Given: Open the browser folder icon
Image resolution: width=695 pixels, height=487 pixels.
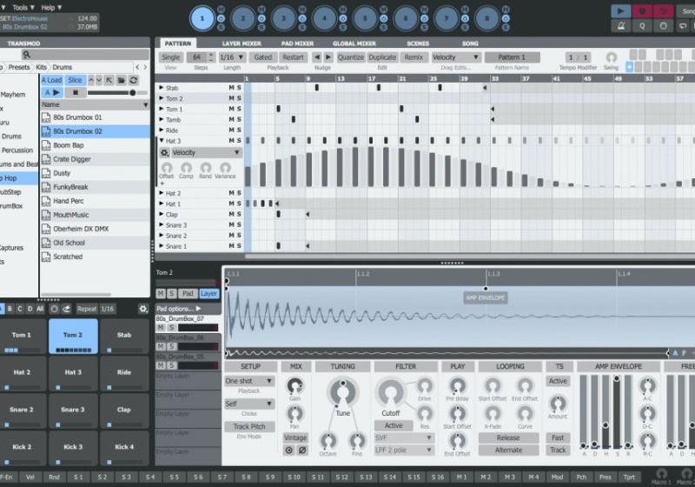Looking at the screenshot, I should [x=122, y=80].
